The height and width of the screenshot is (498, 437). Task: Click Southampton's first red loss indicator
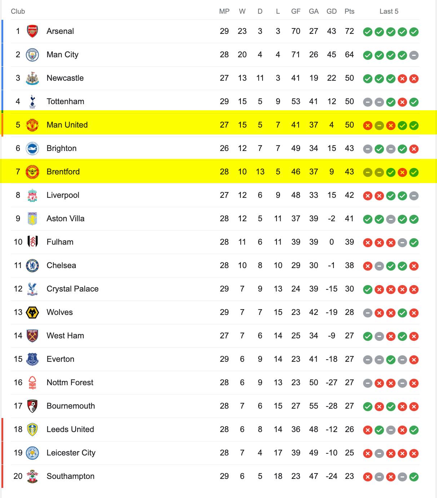pyautogui.click(x=368, y=477)
